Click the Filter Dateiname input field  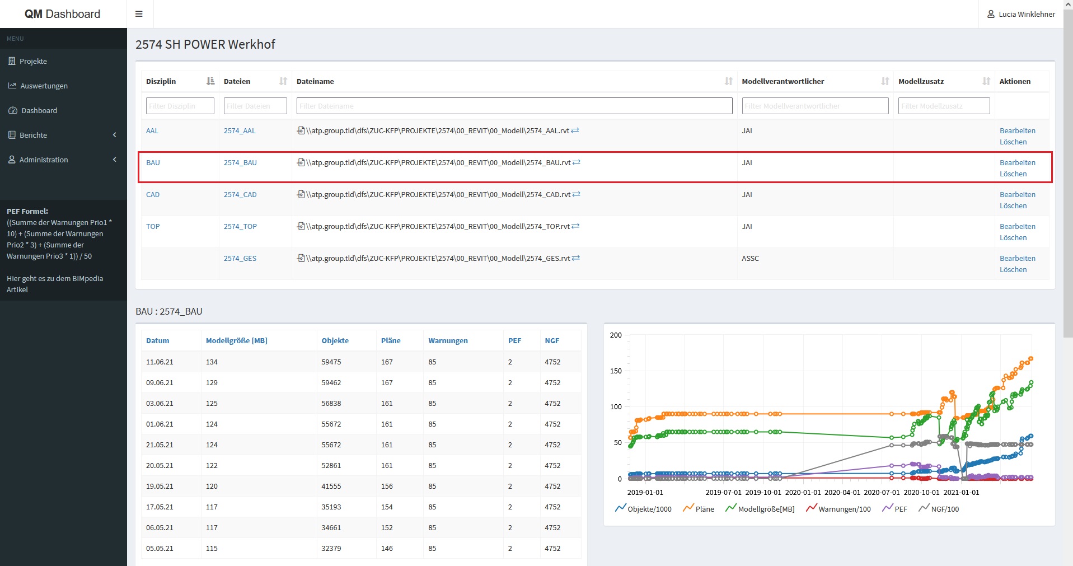pyautogui.click(x=514, y=106)
